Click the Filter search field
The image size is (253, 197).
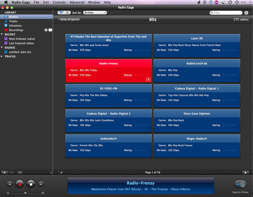226,13
